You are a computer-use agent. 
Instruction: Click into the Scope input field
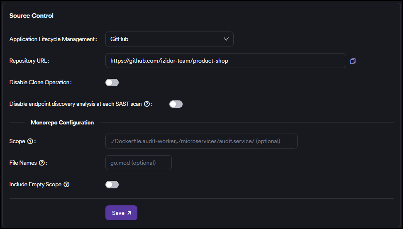pos(201,141)
